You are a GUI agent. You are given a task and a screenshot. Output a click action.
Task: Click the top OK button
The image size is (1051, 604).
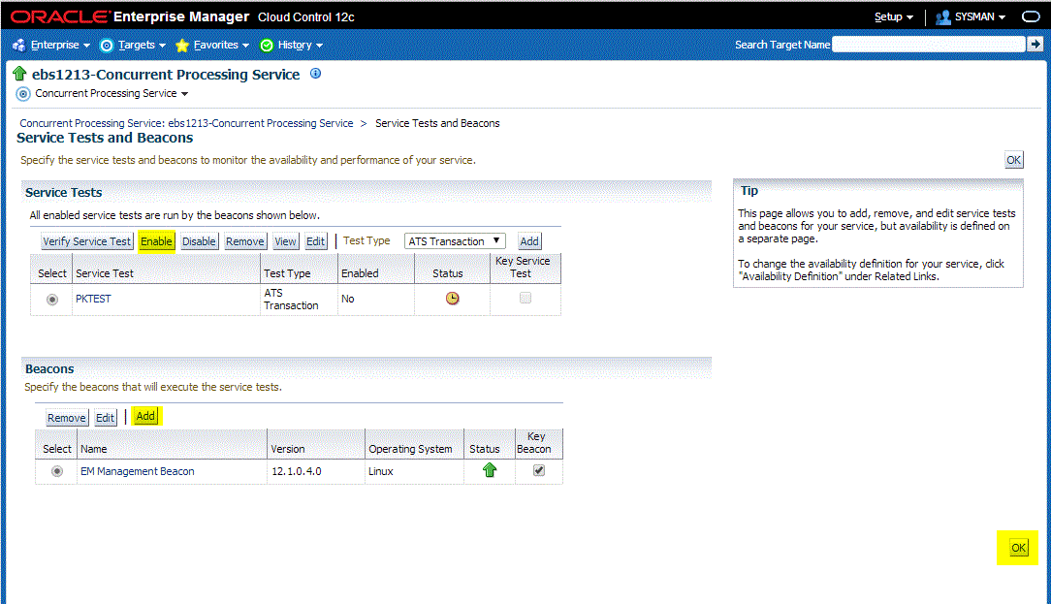(1013, 160)
